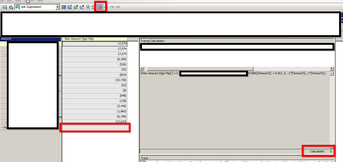Click the 'New Amount (Sign Flip)' column header
This screenshot has height=162, width=343.
pyautogui.click(x=95, y=39)
